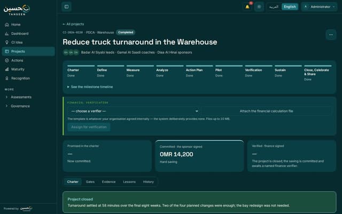The height and width of the screenshot is (214, 342).
Task: Toggle the light/dark theme sun icon
Action: [259, 7]
